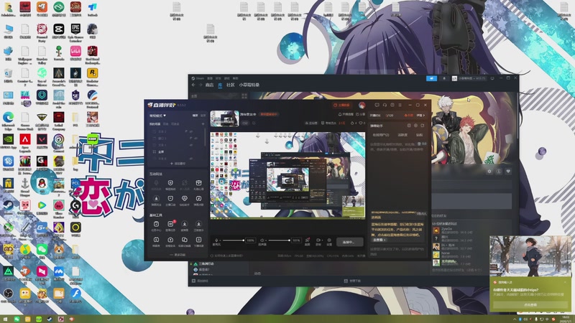The width and height of the screenshot is (575, 323).
Task: Open message icon in companion title bar
Action: (377, 105)
